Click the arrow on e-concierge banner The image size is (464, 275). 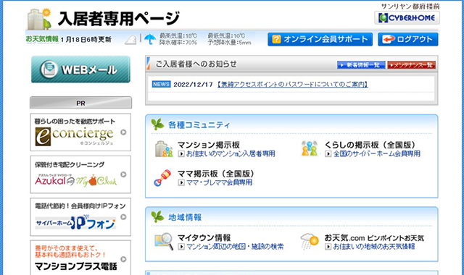[x=124, y=132]
